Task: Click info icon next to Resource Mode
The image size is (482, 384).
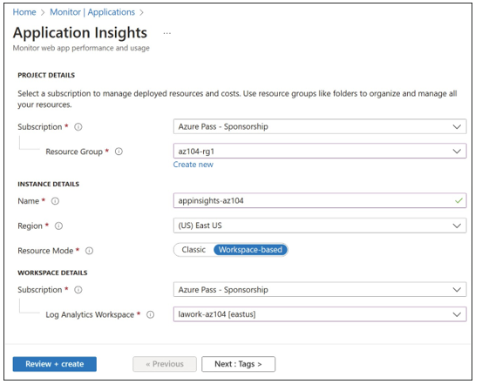Action: pyautogui.click(x=89, y=251)
